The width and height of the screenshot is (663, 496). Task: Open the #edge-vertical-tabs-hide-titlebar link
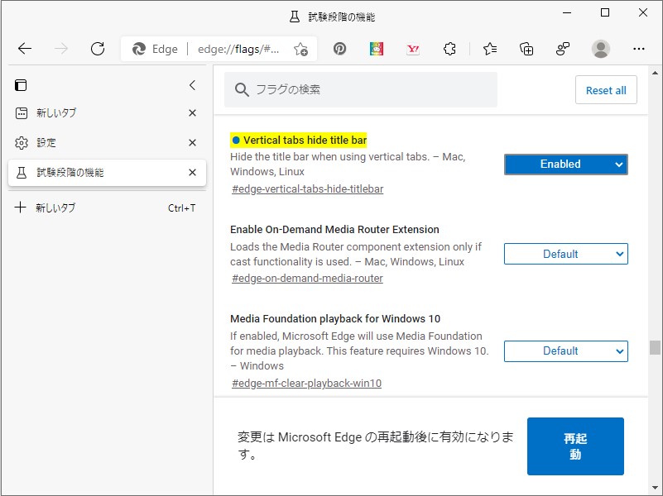307,189
